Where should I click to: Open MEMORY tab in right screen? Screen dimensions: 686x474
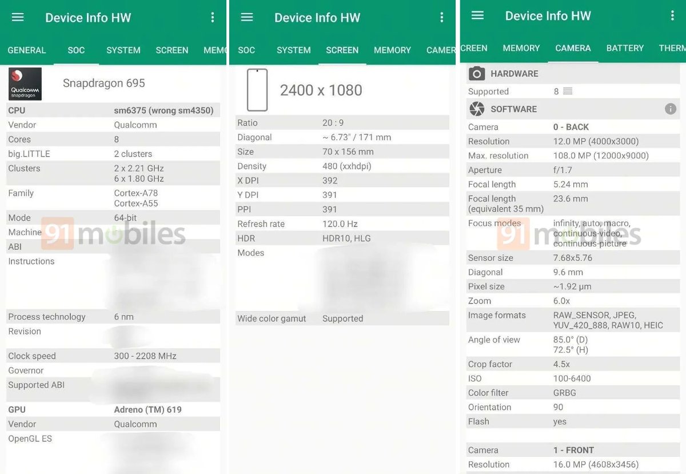click(521, 48)
